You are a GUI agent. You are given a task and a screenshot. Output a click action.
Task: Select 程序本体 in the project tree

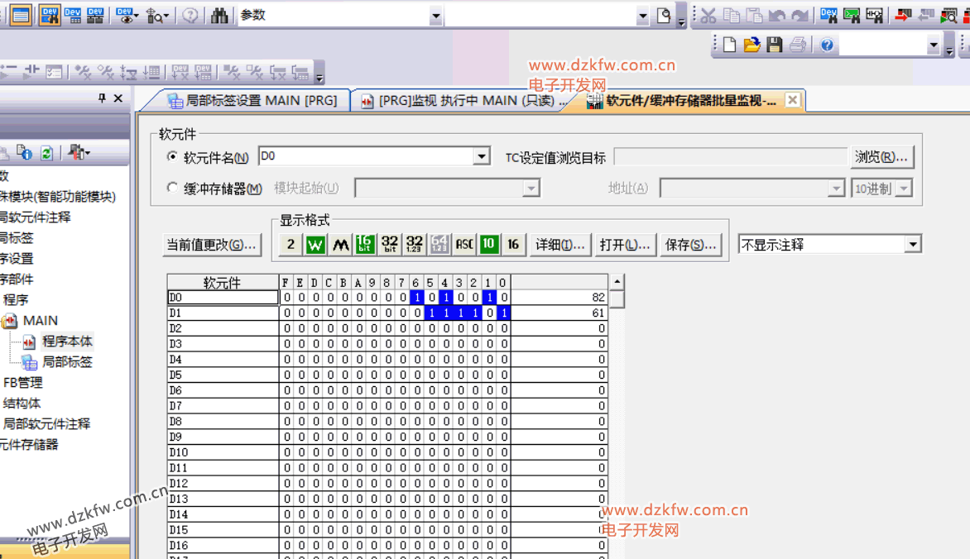[x=67, y=342]
